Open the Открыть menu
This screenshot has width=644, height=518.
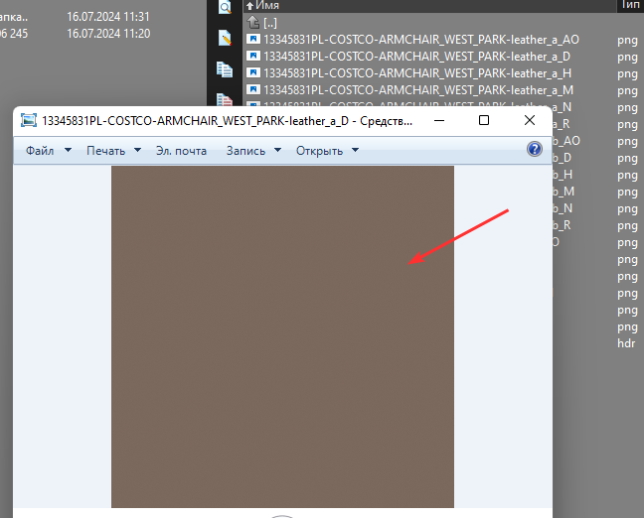[x=319, y=151]
